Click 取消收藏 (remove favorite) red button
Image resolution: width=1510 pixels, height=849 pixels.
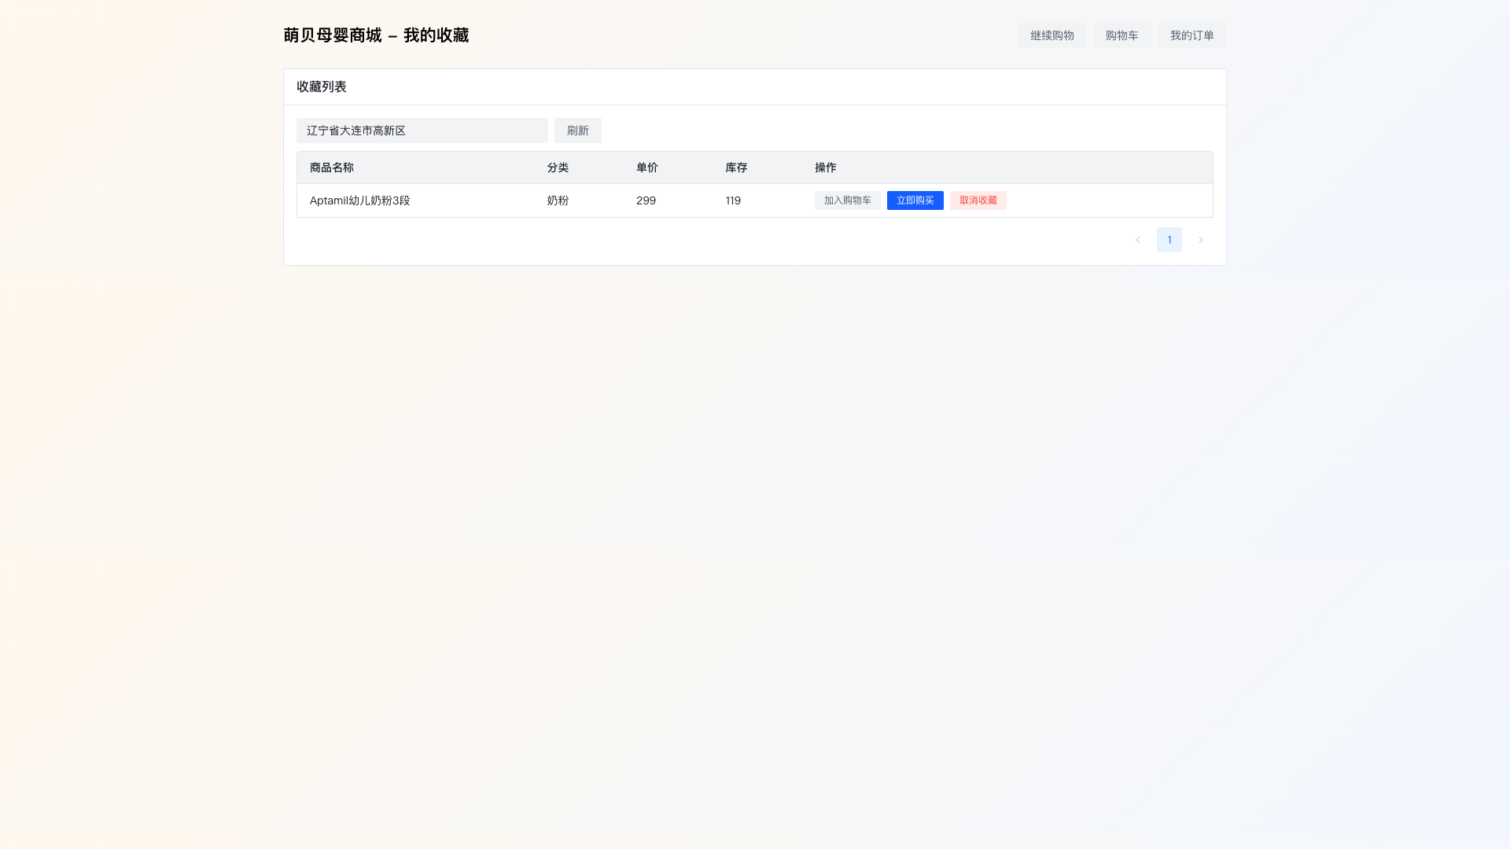tap(978, 200)
